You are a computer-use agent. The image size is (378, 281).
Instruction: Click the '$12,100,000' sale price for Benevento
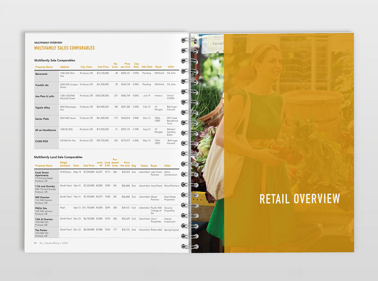(x=103, y=73)
